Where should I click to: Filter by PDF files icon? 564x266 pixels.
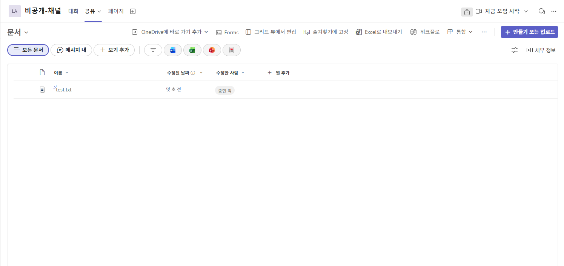click(232, 50)
